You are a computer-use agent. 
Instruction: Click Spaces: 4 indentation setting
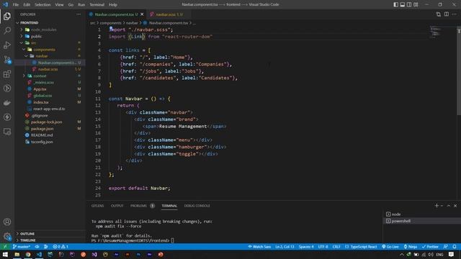click(x=306, y=247)
